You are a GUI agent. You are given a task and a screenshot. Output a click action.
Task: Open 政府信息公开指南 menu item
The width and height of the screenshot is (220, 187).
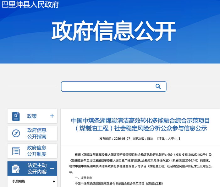32,133
